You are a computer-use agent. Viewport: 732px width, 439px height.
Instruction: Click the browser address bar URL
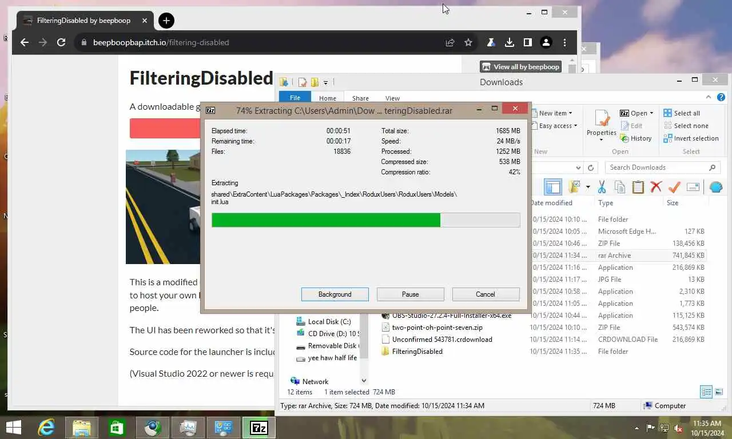click(x=161, y=42)
